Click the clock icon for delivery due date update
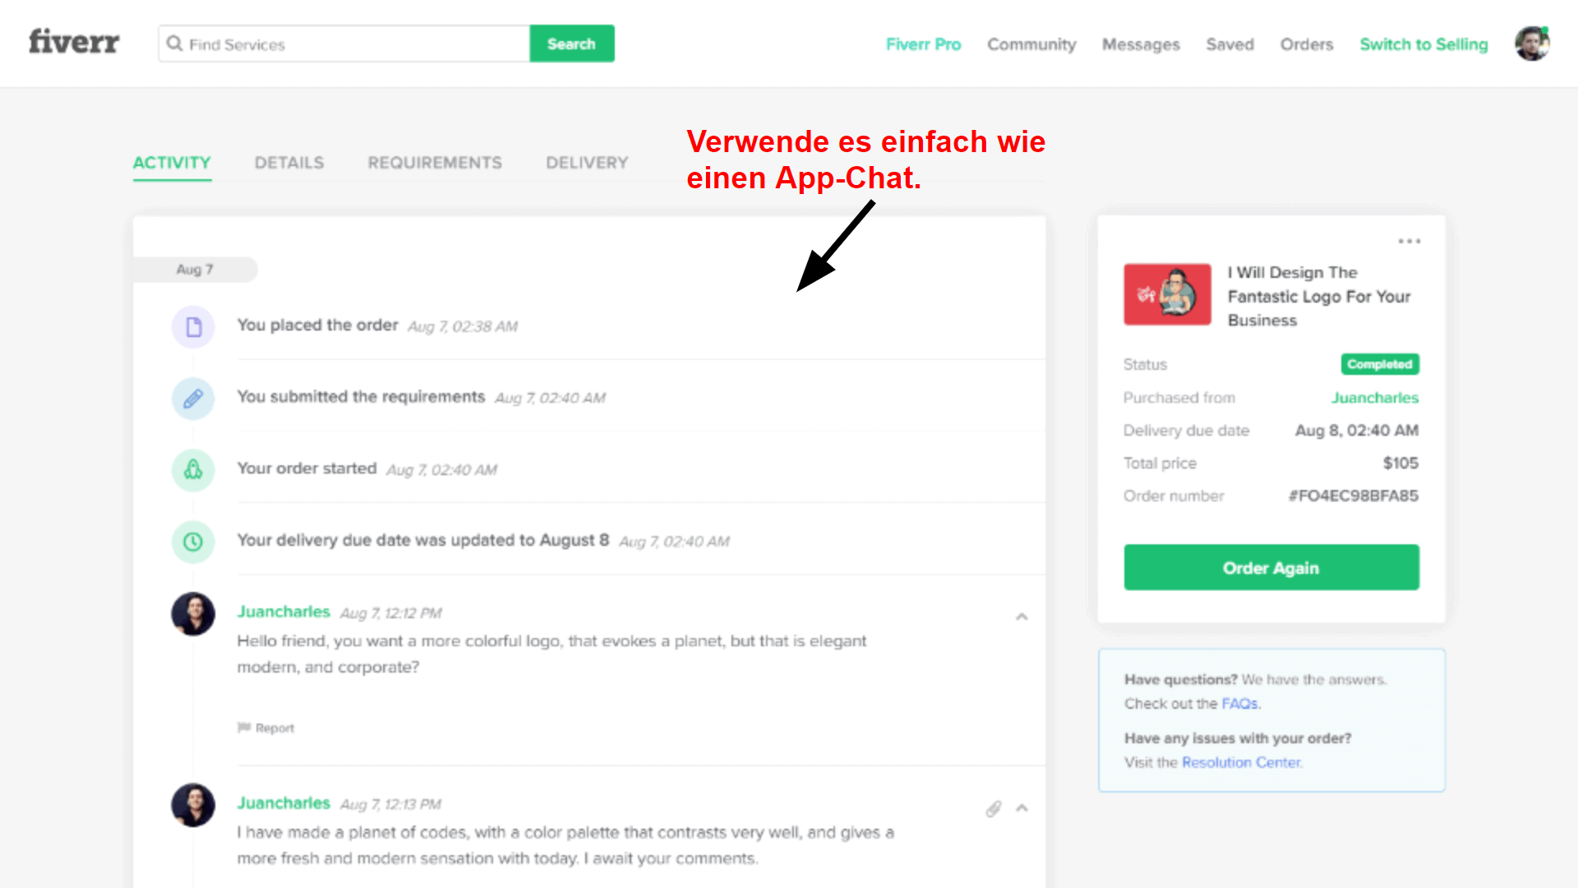 (193, 542)
